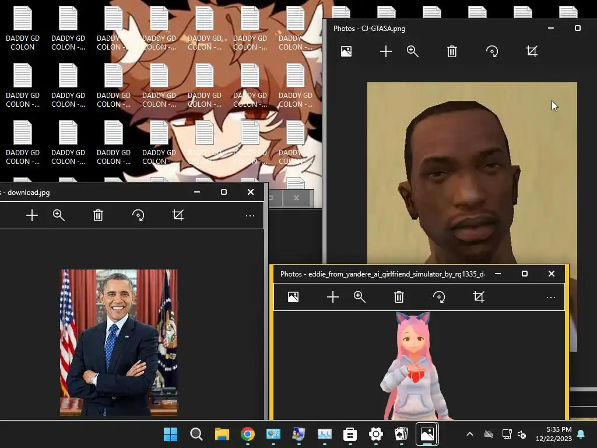Crop the eddie_from_yandere photo
597x448 pixels.
coord(479,297)
